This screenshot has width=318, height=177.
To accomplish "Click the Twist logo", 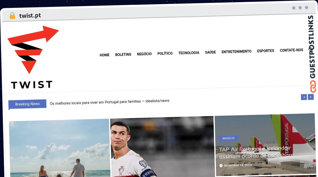I will (x=33, y=57).
